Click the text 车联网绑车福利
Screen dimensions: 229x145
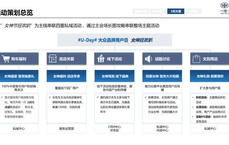(x=14, y=117)
